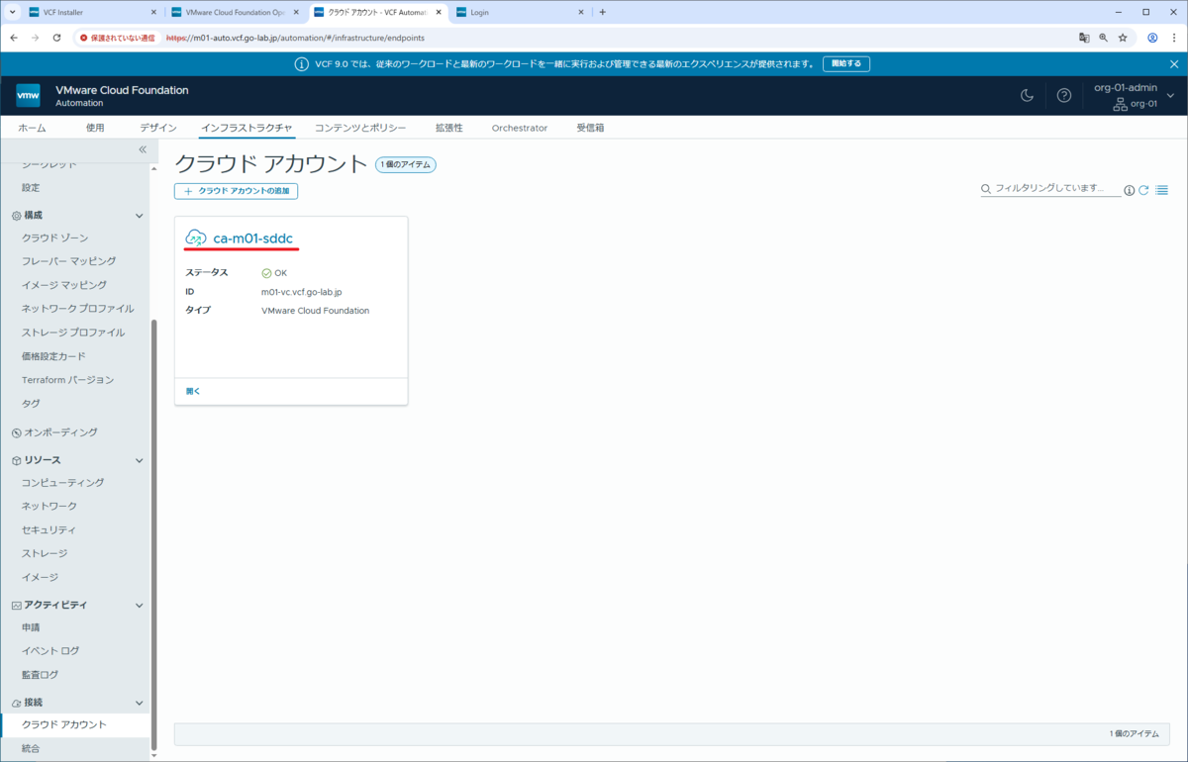Collapse the 接続 section chevron
1188x762 pixels.
(x=139, y=702)
